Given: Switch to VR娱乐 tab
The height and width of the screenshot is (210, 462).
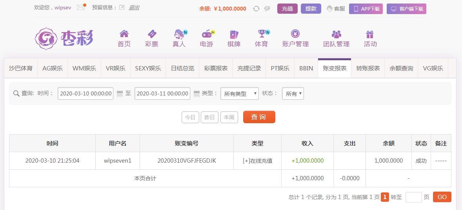Looking at the screenshot, I should [x=115, y=68].
